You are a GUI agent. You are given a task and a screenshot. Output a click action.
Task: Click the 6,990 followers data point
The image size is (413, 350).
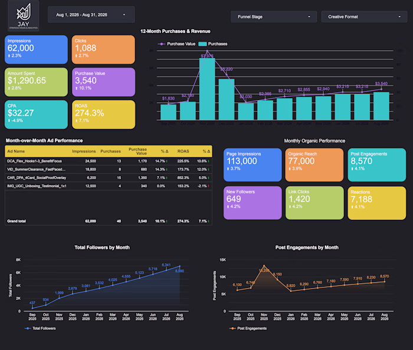[x=179, y=266]
